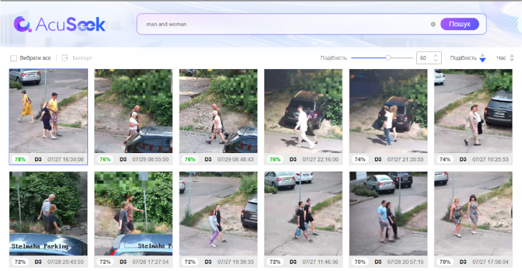This screenshot has height=271, width=522.
Task: Sort results by Час
Action: 500,58
